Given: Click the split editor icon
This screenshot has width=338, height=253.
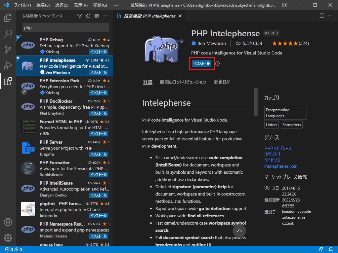Looking at the screenshot, I should point(321,16).
